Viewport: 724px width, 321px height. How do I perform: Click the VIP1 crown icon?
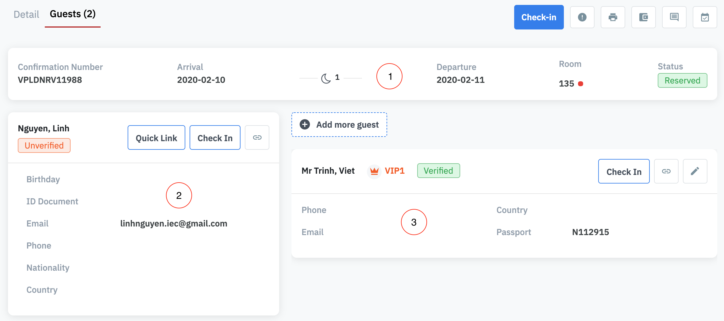tap(374, 171)
